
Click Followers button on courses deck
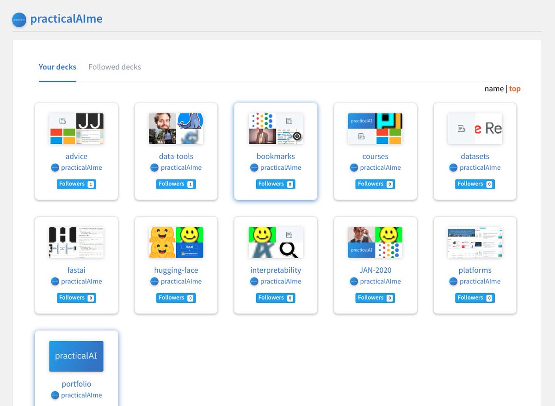tap(375, 184)
